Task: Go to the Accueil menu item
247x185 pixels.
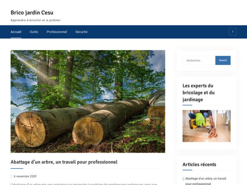Action: 16,32
